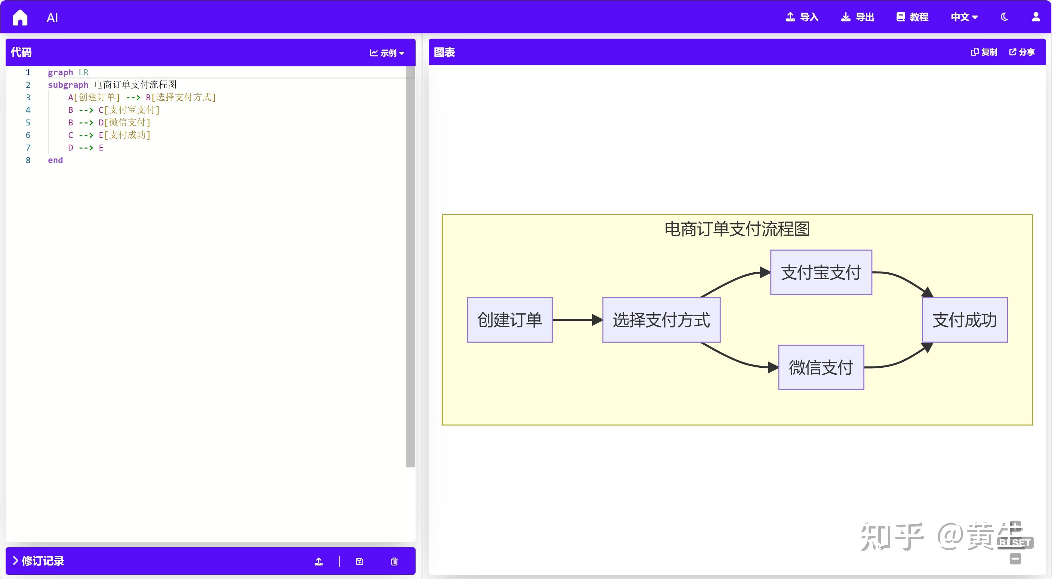
Task: Select the AI icon next to home
Action: click(x=52, y=17)
